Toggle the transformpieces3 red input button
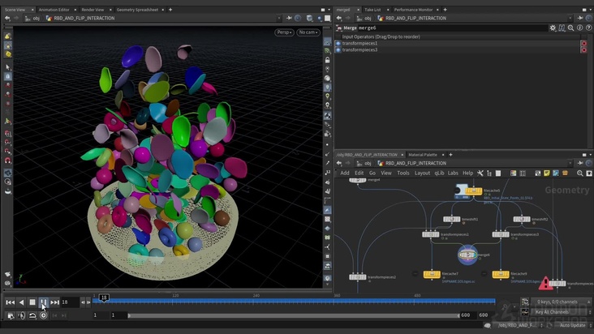Screen dimensions: 594x334 (x=583, y=49)
